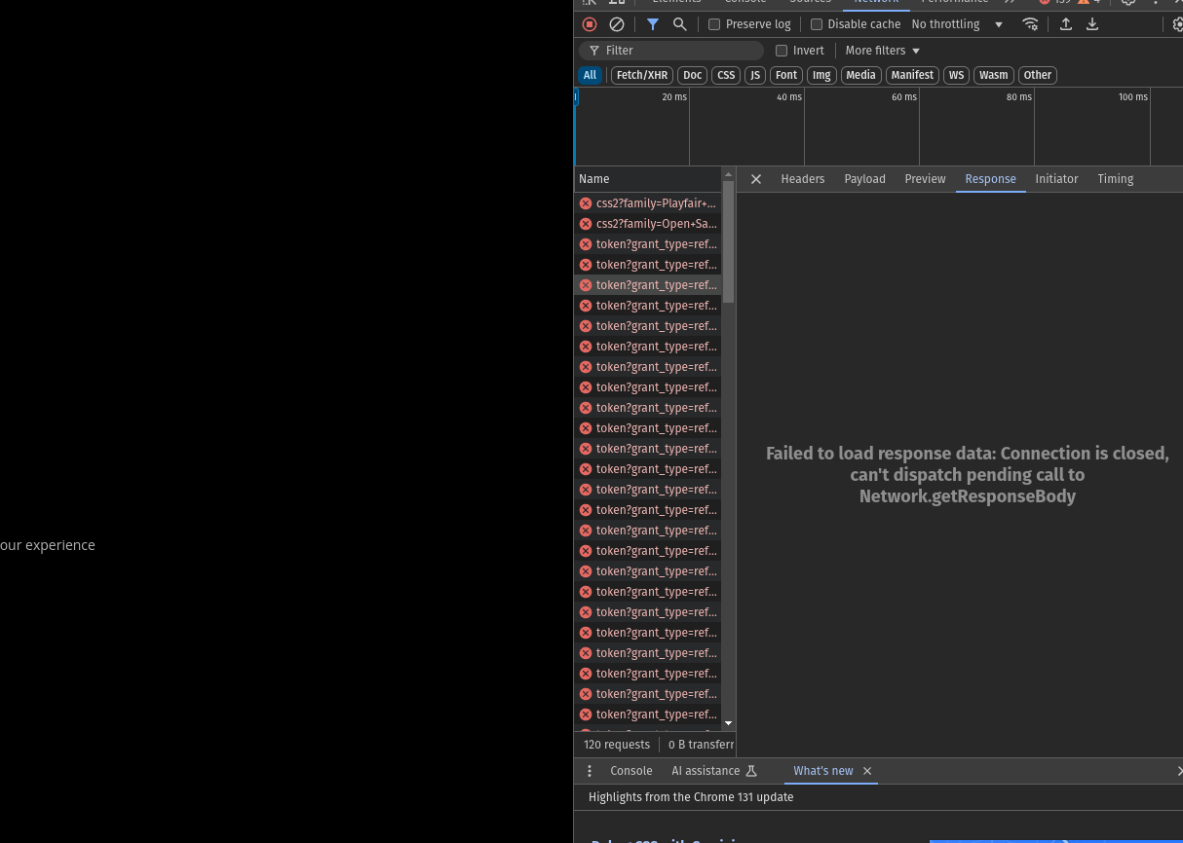
Task: Select the css2?family=Playfair request row
Action: pyautogui.click(x=648, y=203)
